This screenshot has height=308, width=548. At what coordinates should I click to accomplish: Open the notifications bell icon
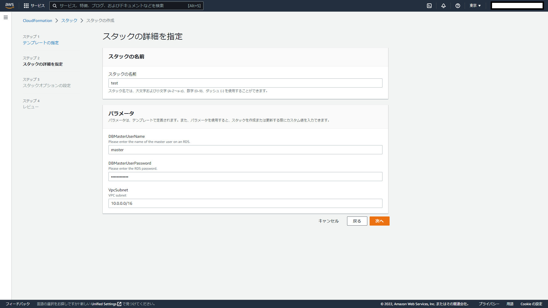click(443, 6)
